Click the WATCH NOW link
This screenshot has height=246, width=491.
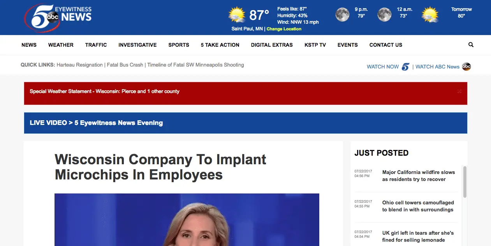pyautogui.click(x=383, y=67)
